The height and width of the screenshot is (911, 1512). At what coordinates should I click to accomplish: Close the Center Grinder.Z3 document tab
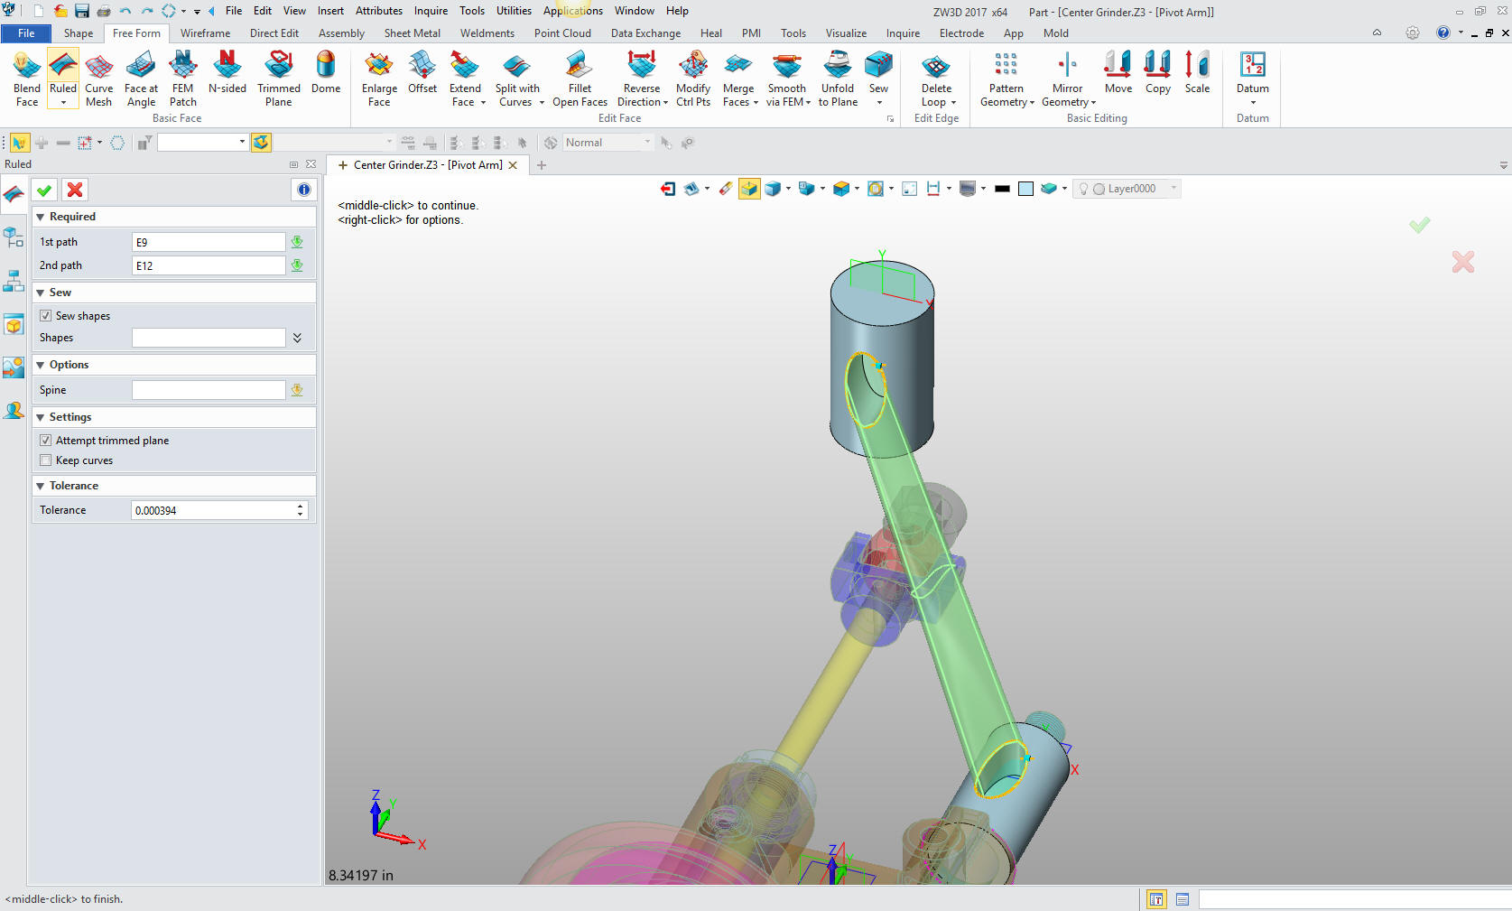click(513, 165)
